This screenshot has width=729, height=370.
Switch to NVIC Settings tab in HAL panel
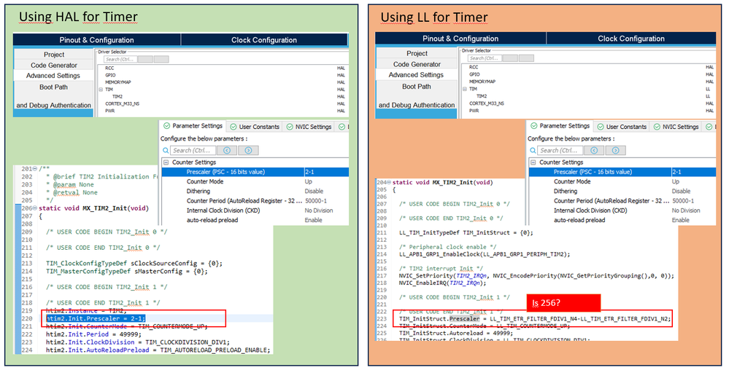click(x=309, y=127)
